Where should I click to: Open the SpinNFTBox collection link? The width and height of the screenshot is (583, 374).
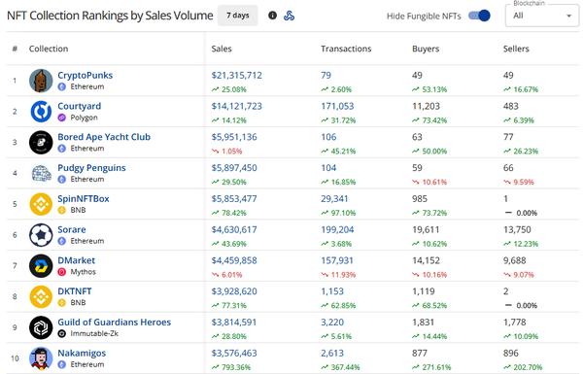[84, 198]
